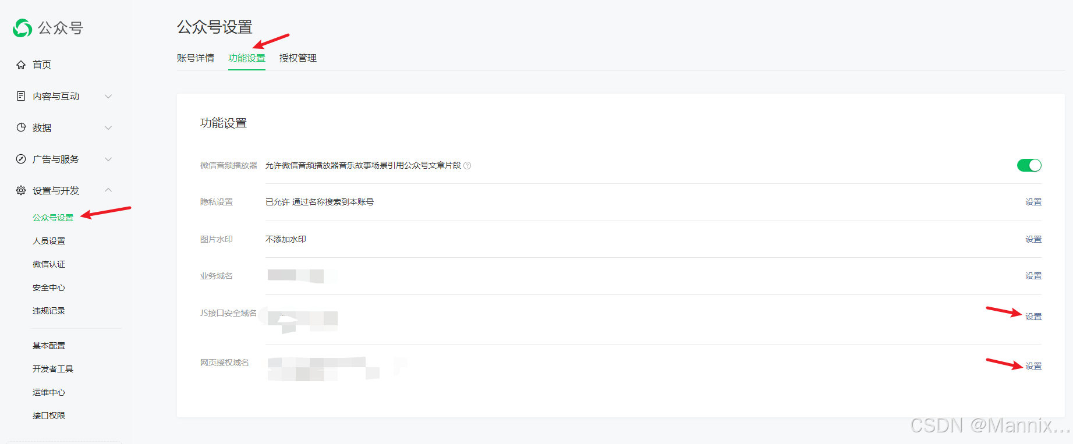Switch to the 授权管理 tab
1073x444 pixels.
[x=298, y=58]
